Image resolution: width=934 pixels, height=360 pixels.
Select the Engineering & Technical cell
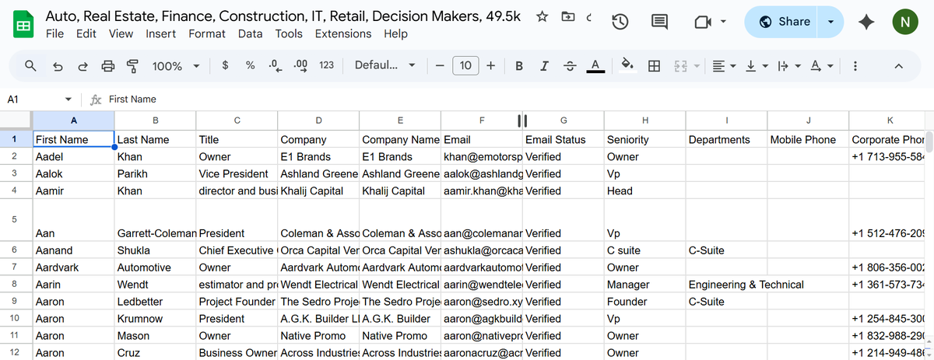pos(726,285)
